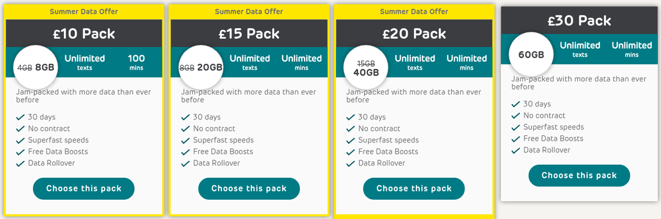661x219 pixels.
Task: Click the checkmark beside 30 days in £10 Pack
Action: (20, 117)
